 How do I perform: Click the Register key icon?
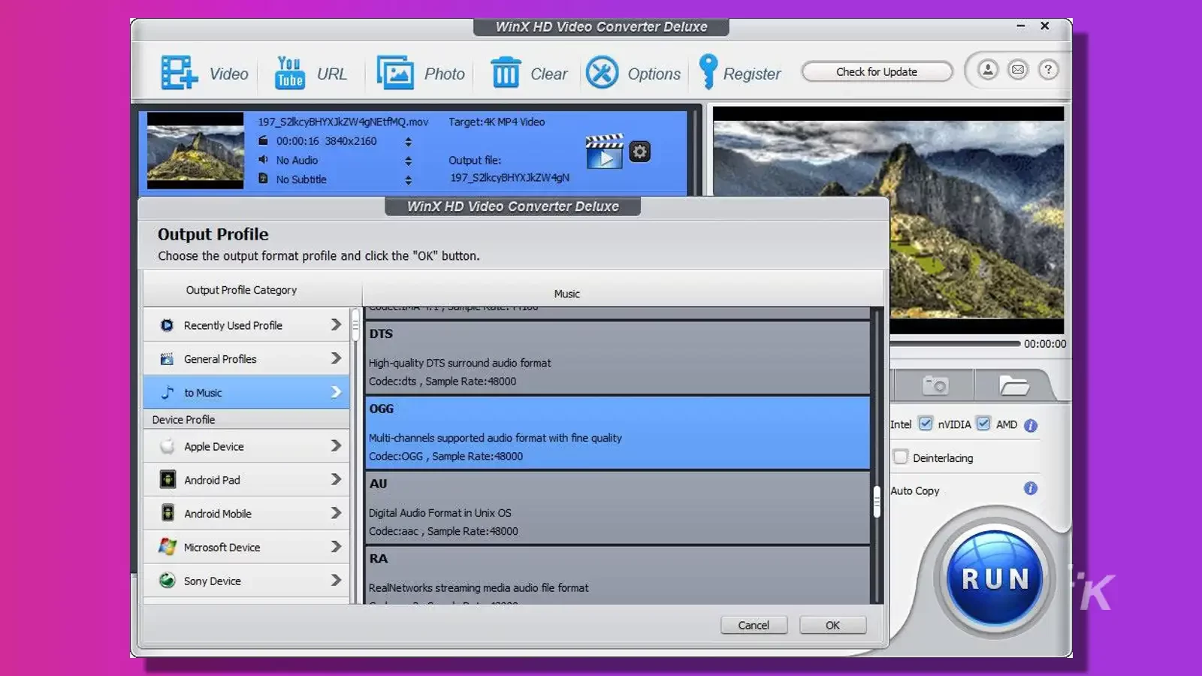pyautogui.click(x=708, y=72)
